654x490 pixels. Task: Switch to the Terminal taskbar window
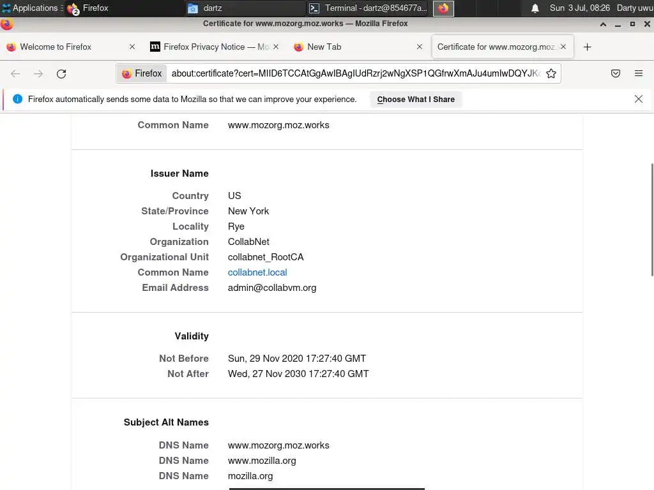[368, 8]
